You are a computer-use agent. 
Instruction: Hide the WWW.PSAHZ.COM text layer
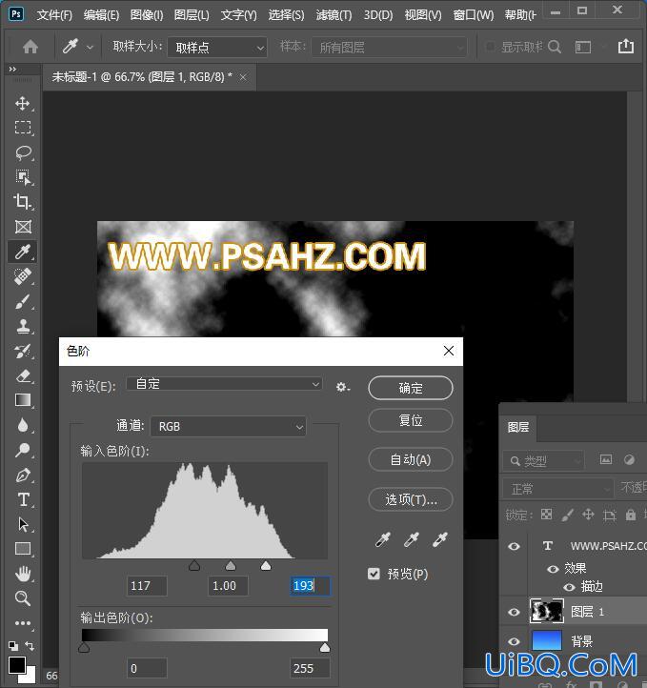pos(514,546)
